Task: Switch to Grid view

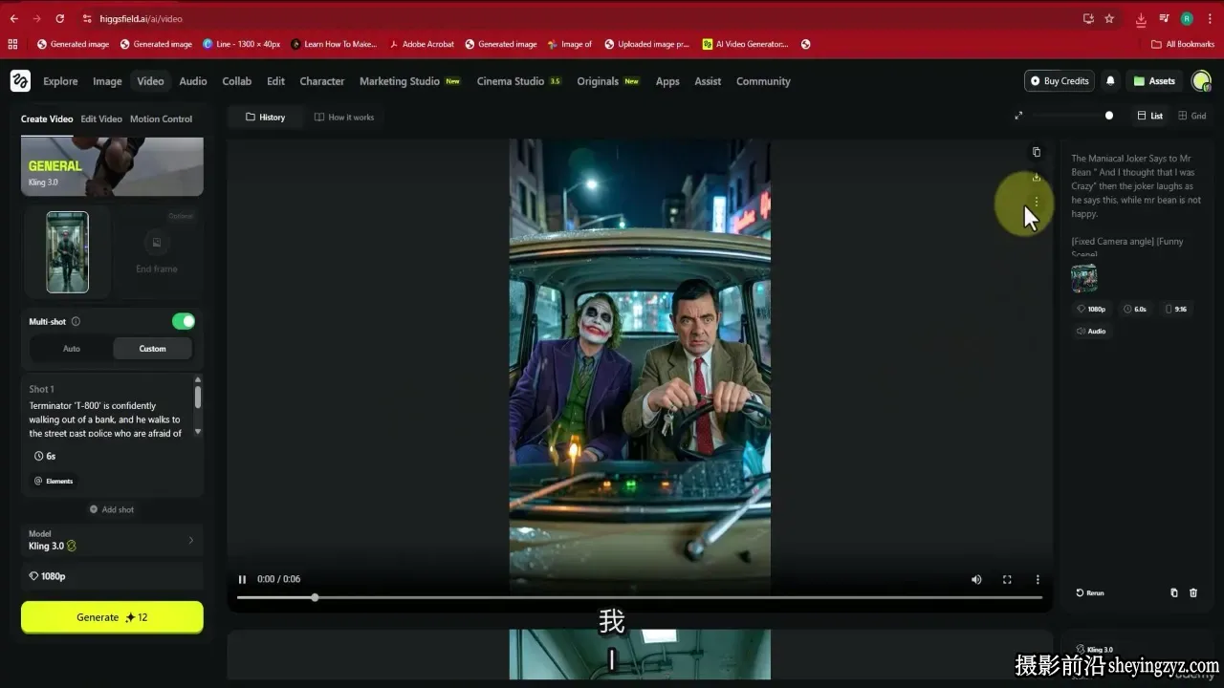Action: click(1192, 116)
